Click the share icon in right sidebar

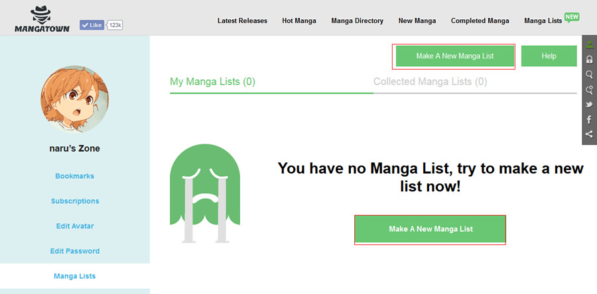(589, 134)
